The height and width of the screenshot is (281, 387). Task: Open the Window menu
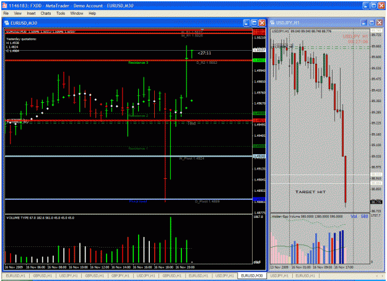pos(77,14)
